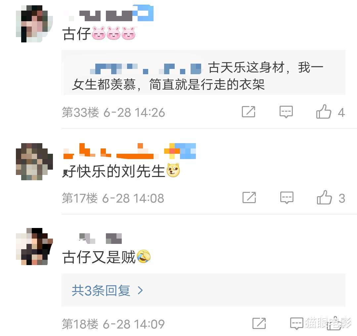Viewport: 357px width, 336px height.
Task: Open the quoted comment about 古天乐这身材
Action: [203, 72]
